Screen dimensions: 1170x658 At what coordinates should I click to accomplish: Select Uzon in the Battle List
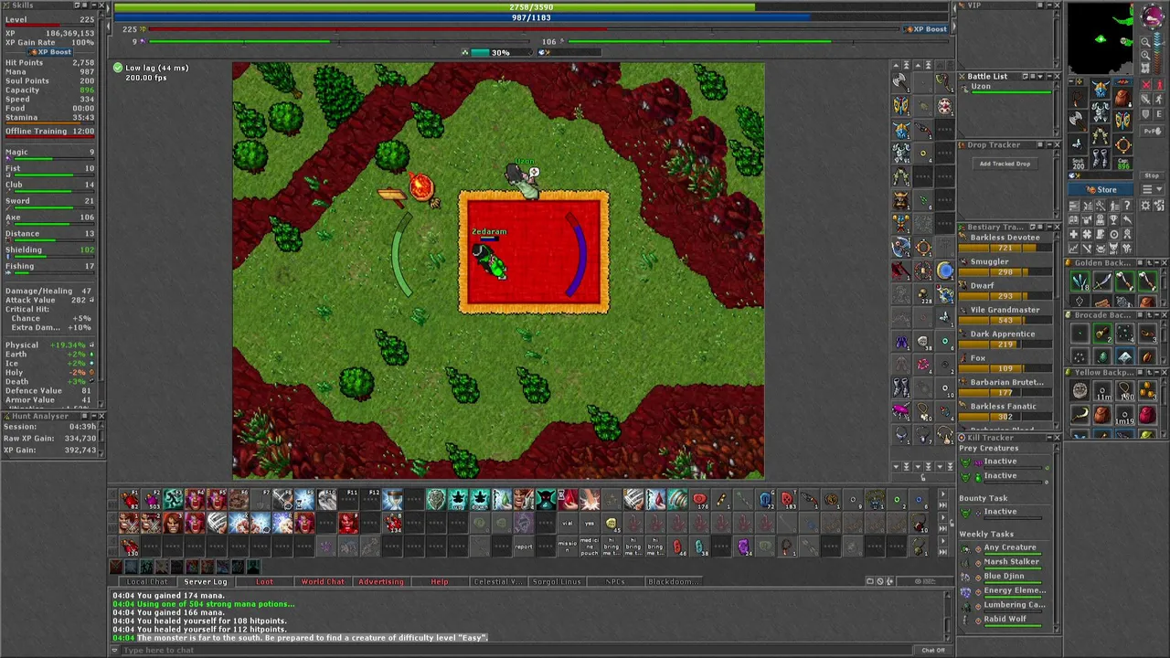click(1005, 88)
